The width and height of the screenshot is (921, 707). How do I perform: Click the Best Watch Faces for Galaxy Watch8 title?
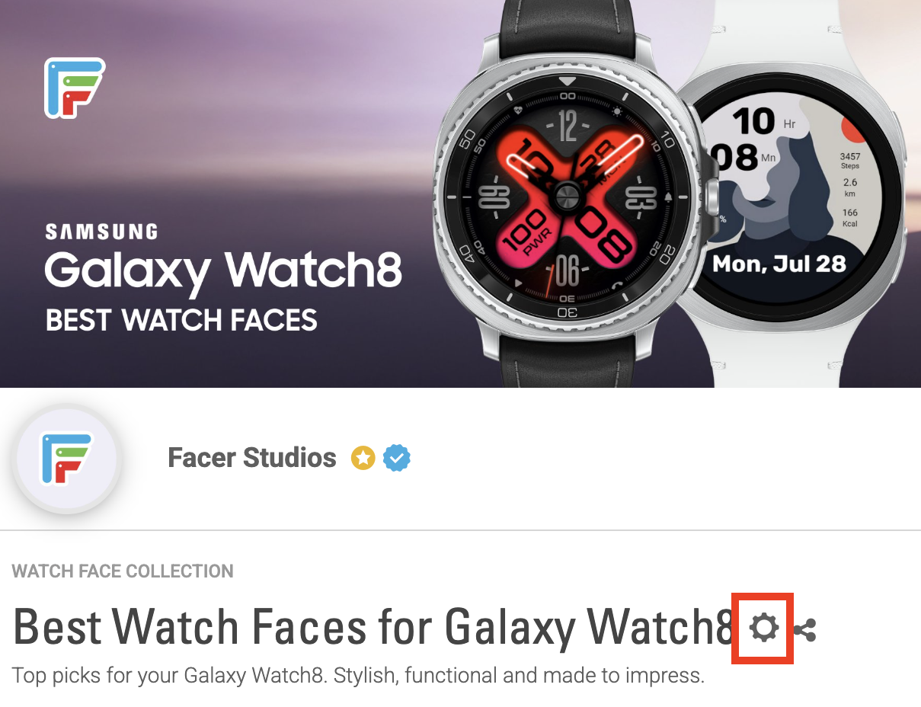(x=374, y=627)
